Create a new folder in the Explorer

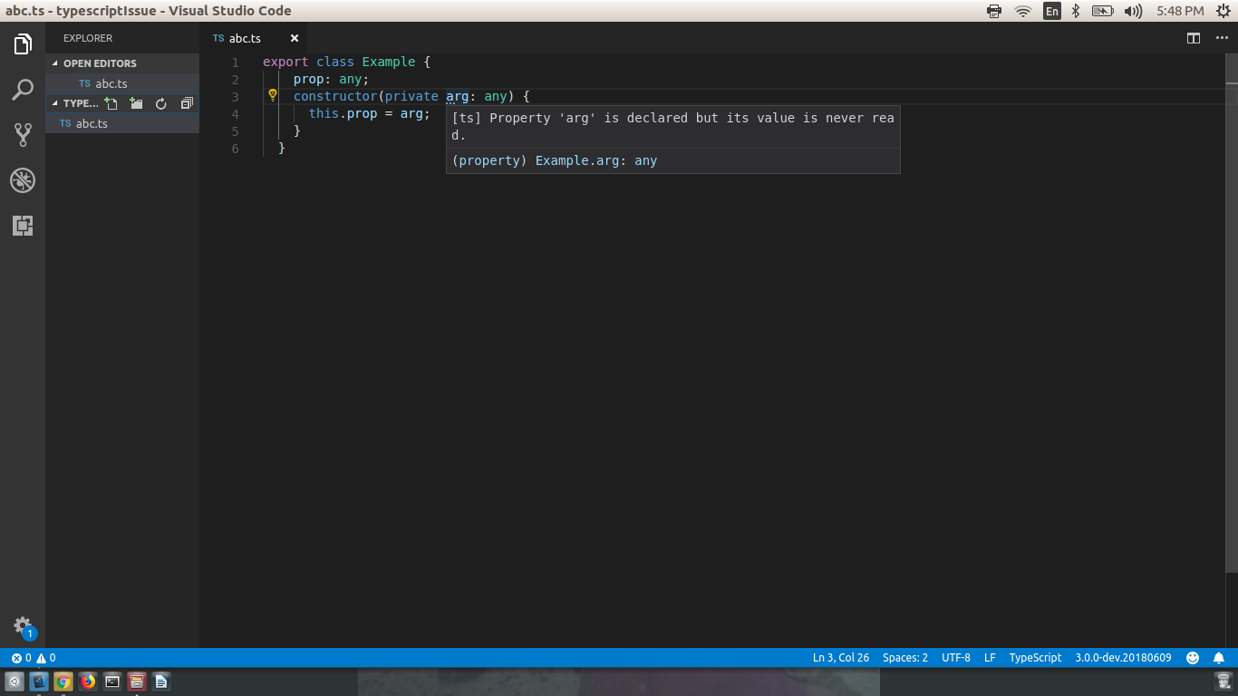pyautogui.click(x=136, y=103)
